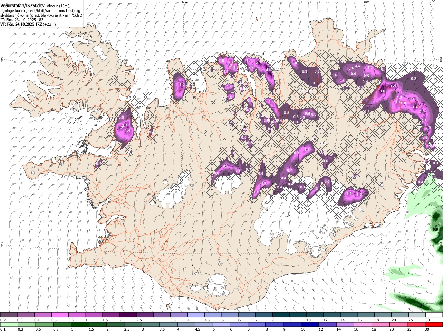The height and width of the screenshot is (332, 443).
Task: Click the upper legend swatch between 3 and 3.5
Action: point(162,315)
